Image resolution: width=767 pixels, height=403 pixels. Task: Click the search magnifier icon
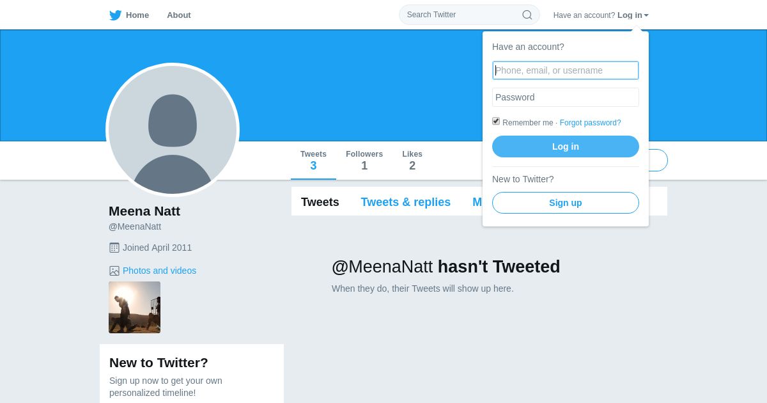(527, 15)
